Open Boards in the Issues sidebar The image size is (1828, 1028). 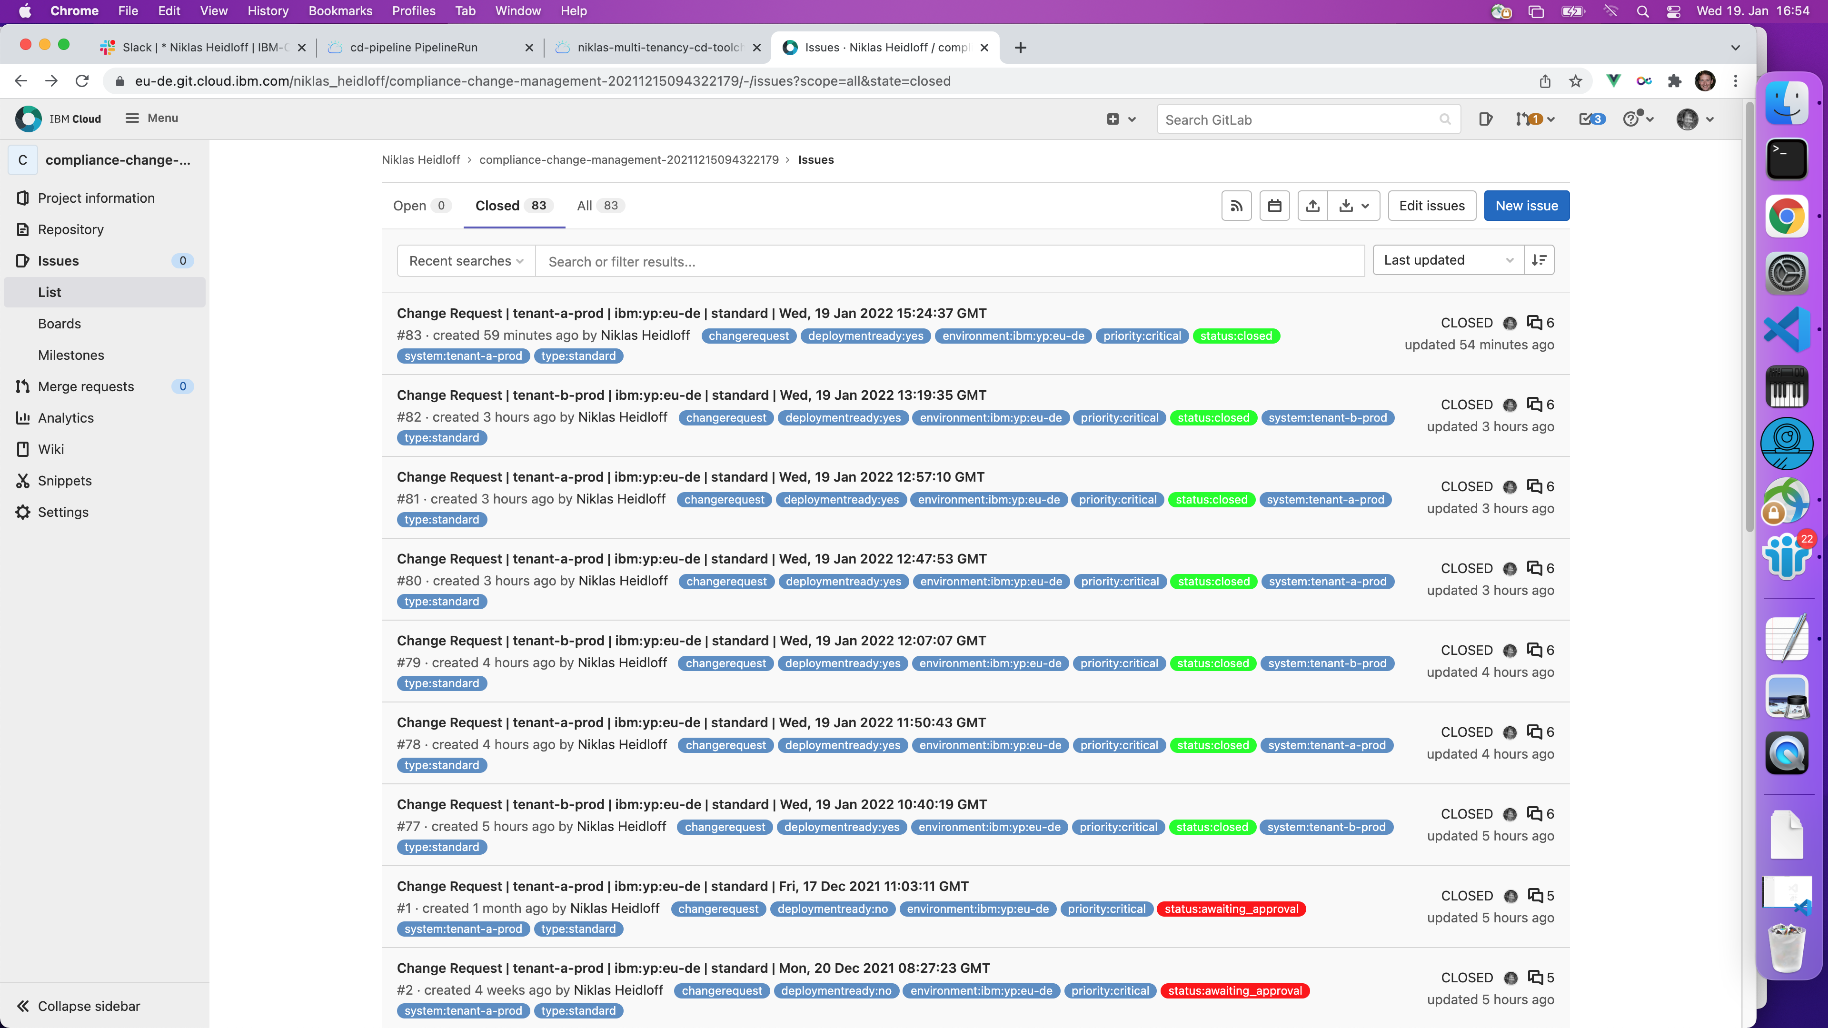point(60,324)
